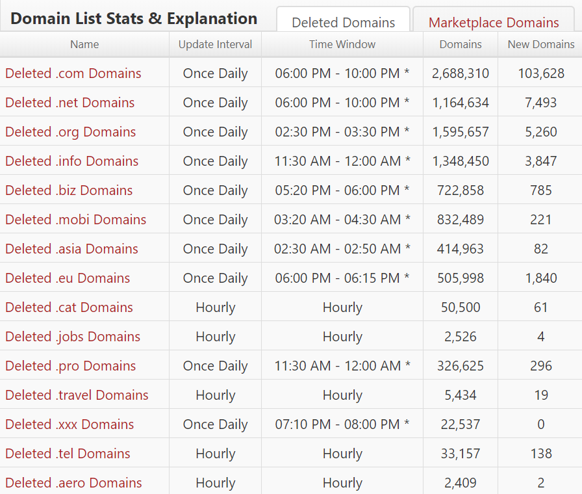Select the 05:20 PM - 06:00 PM time window

click(x=342, y=190)
